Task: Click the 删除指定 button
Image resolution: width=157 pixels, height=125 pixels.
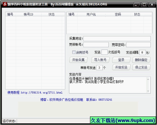Action: [x=141, y=60]
